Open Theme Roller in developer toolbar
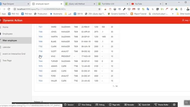 point(161,105)
